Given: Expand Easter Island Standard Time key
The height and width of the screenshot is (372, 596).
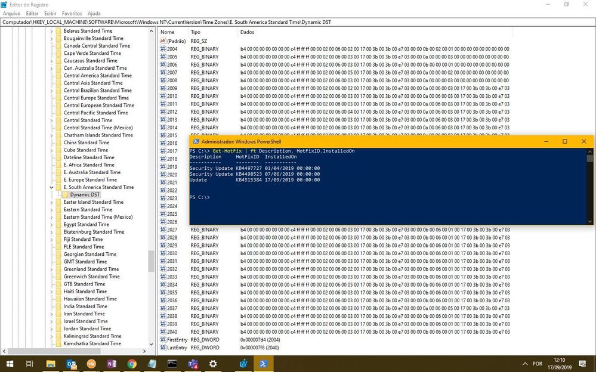Looking at the screenshot, I should click(51, 203).
